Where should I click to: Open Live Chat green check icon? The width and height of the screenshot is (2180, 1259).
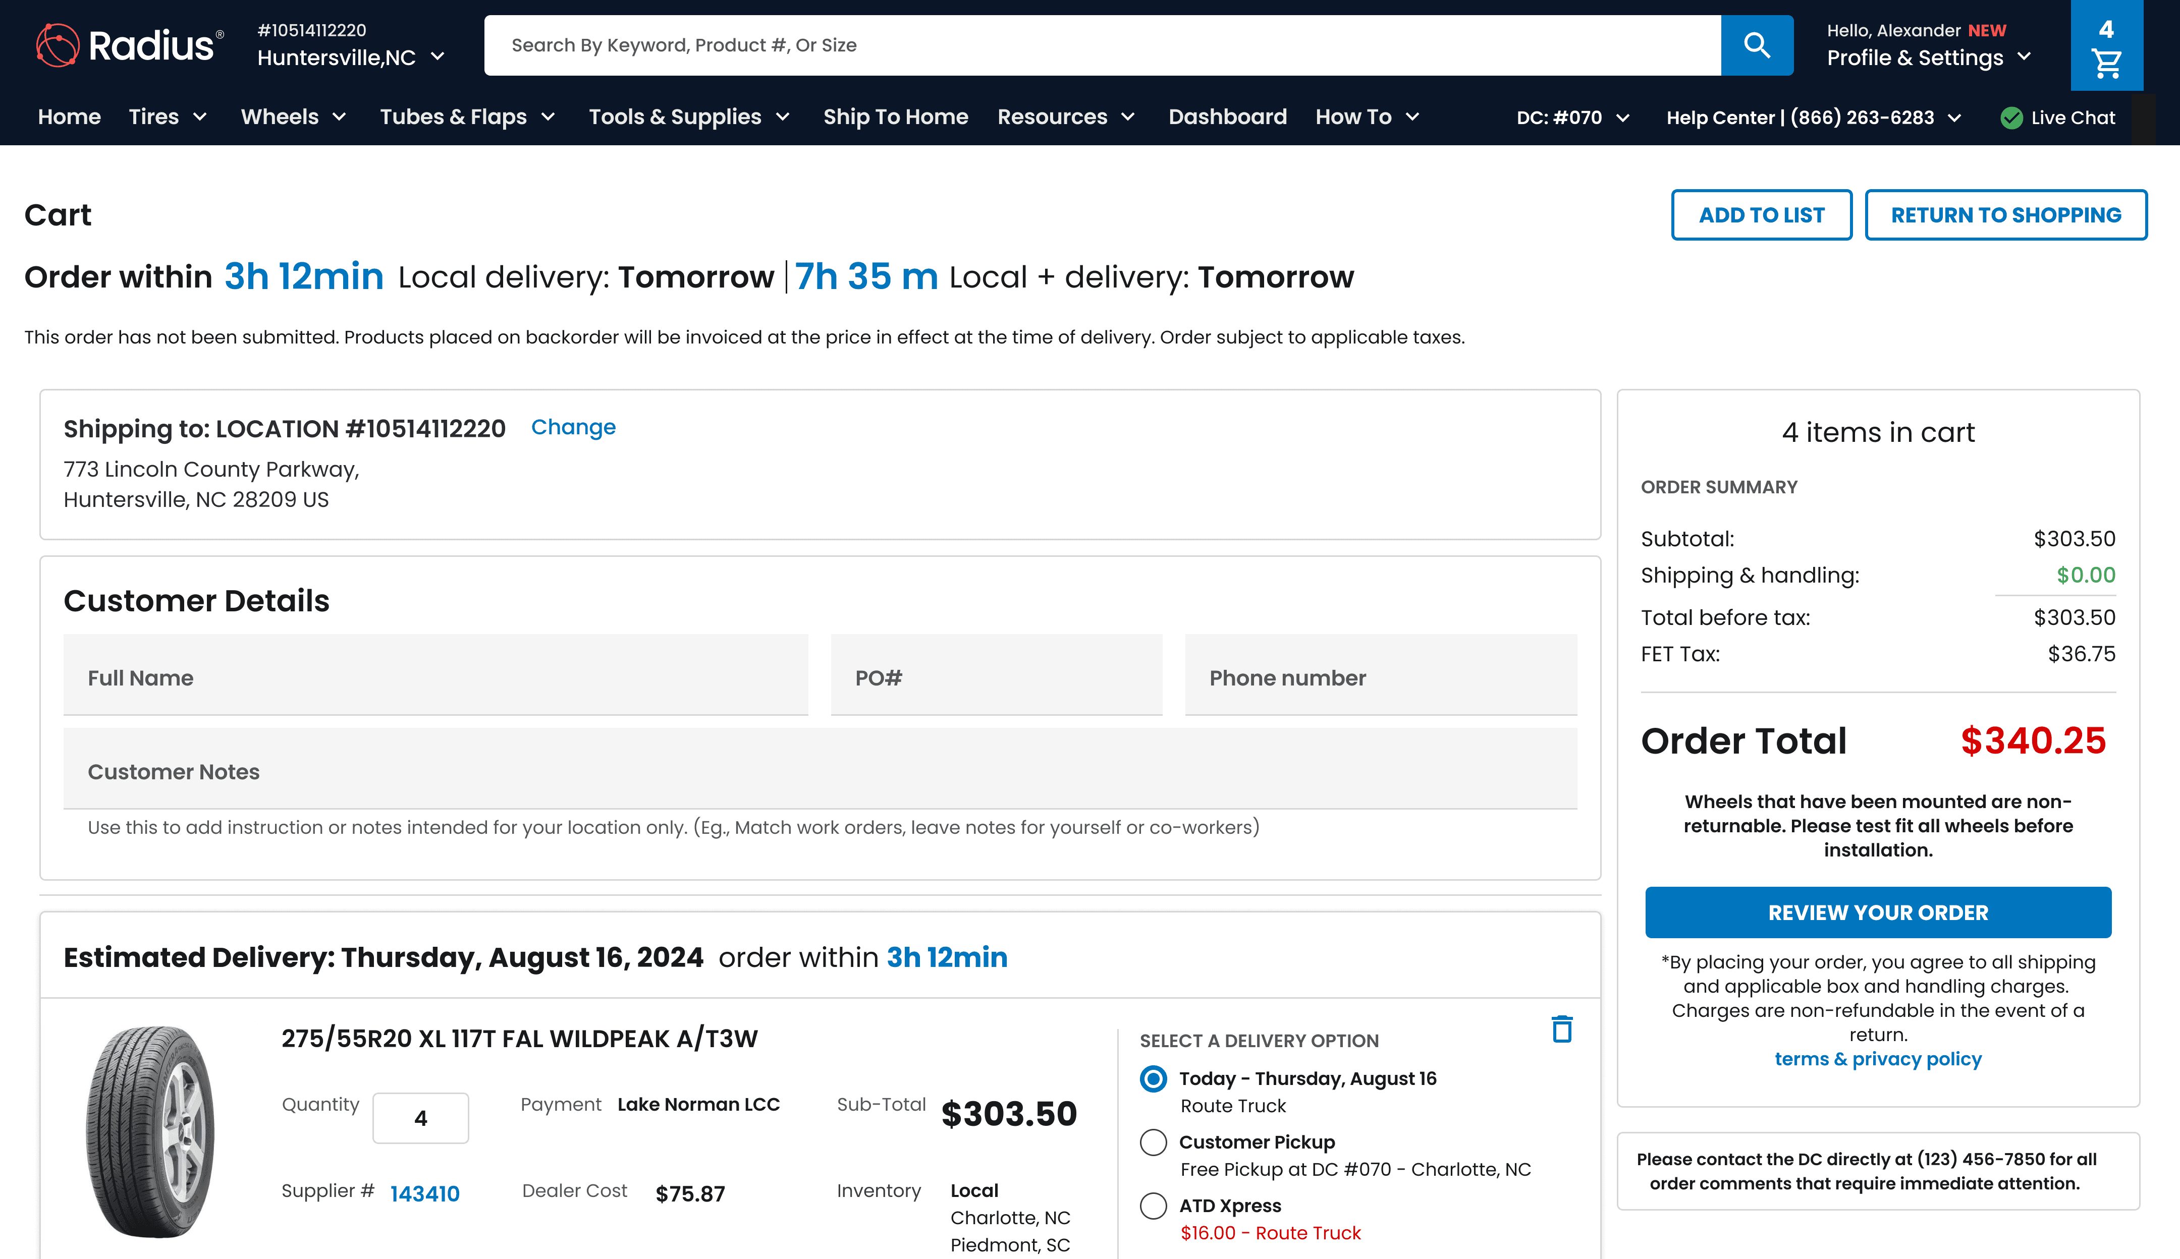coord(2011,118)
